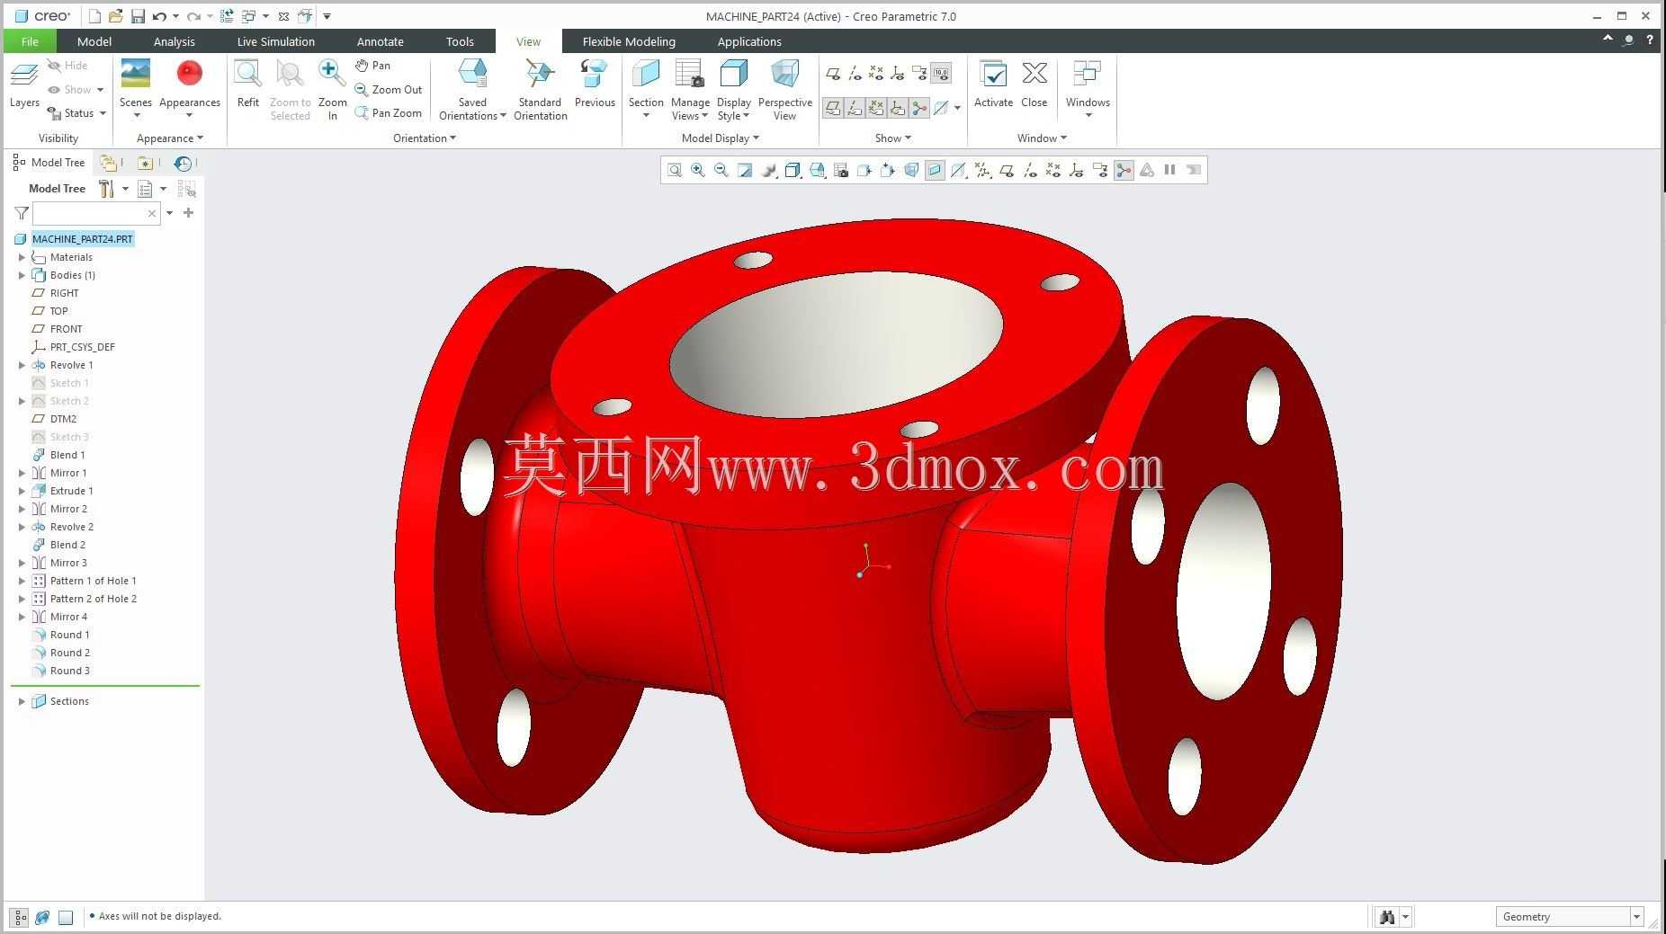
Task: Click Show in Visibility group
Action: point(76,90)
